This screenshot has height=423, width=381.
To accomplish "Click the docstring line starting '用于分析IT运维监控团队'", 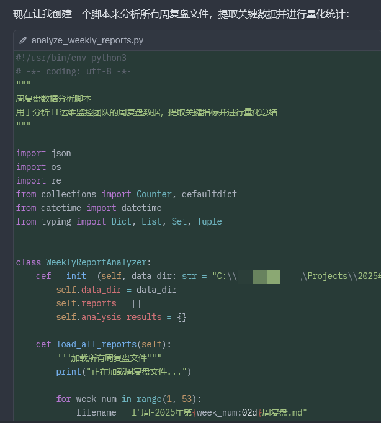I will click(x=146, y=112).
